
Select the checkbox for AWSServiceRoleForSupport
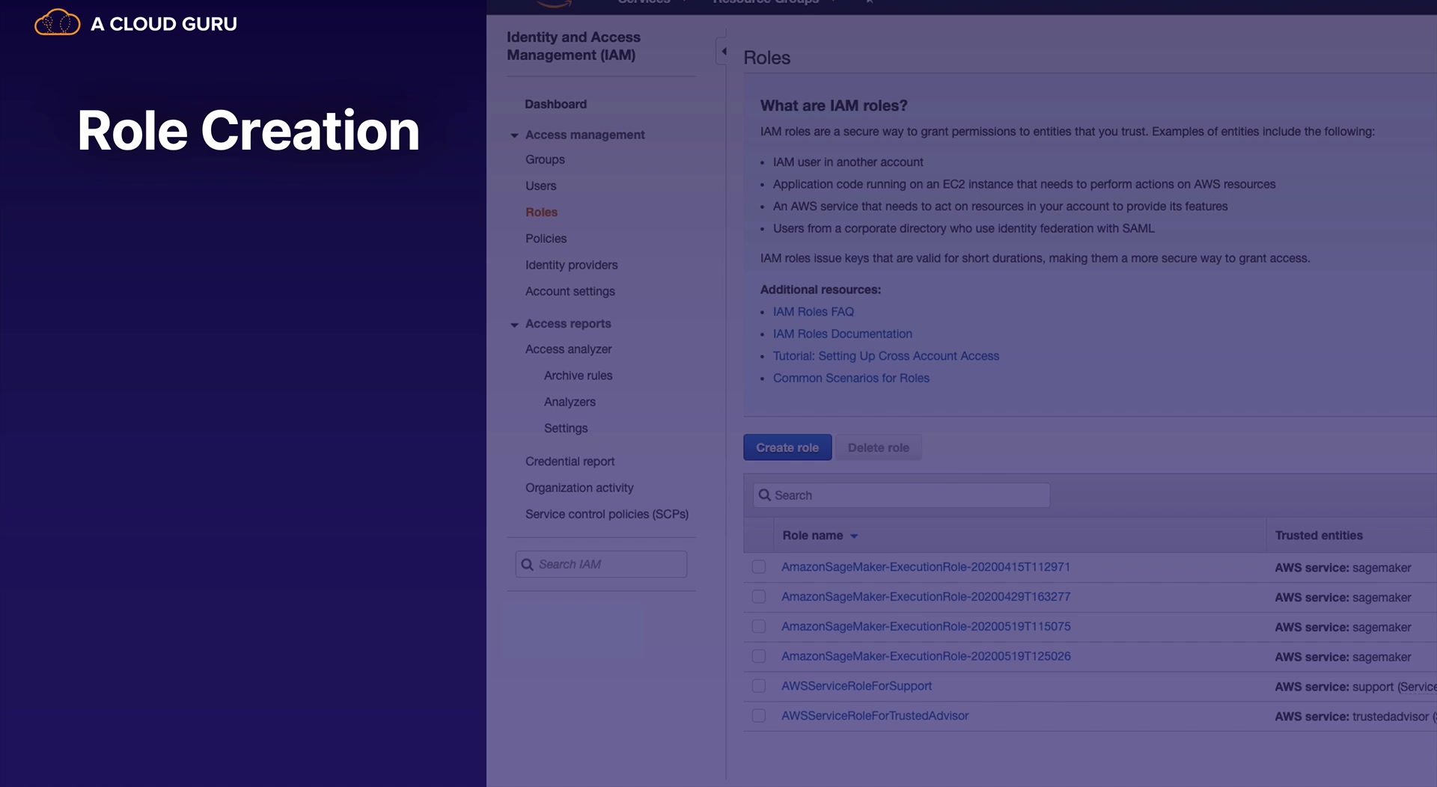[x=758, y=686]
